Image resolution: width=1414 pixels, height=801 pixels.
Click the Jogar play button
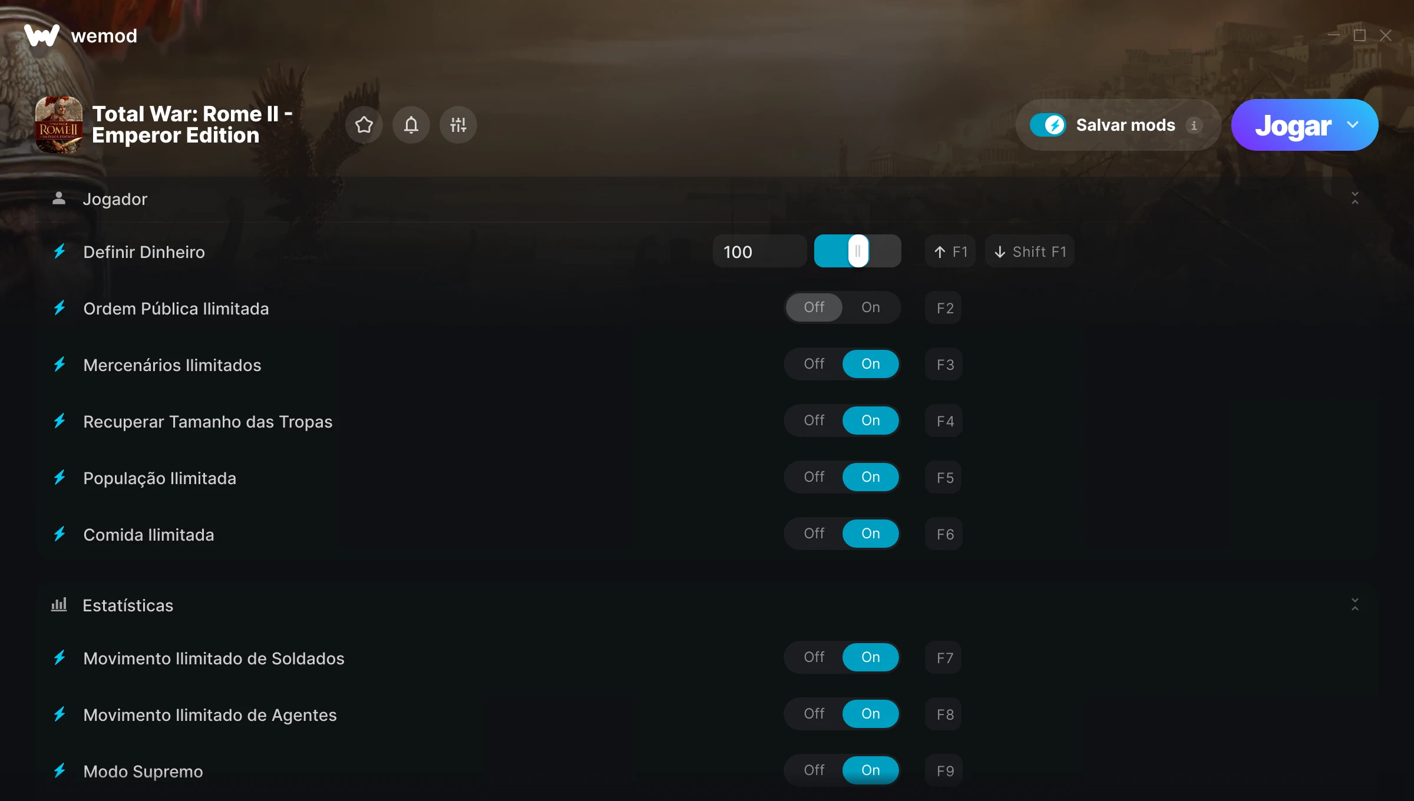tap(1293, 125)
